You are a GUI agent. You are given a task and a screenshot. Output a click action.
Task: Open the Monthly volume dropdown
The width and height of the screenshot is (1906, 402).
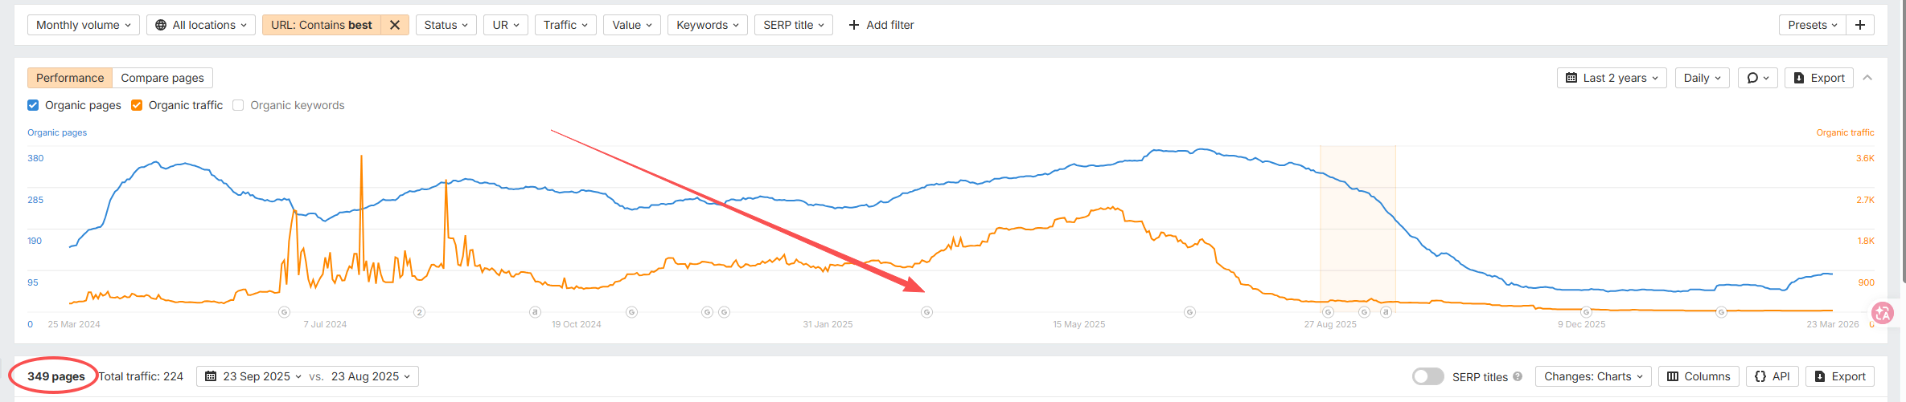(84, 25)
